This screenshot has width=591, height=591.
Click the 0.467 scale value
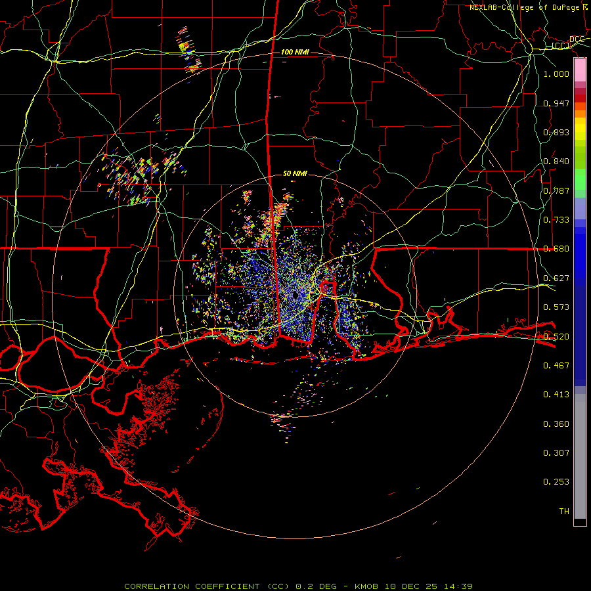coord(556,365)
